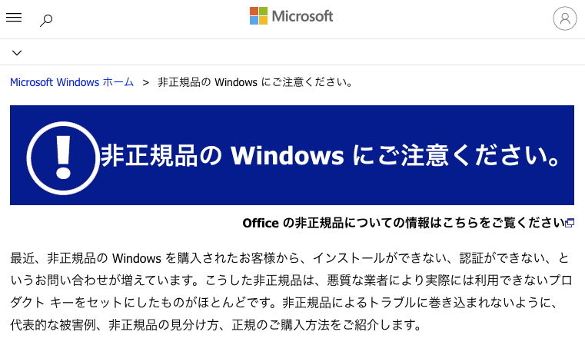Click the banner heading 非正規品の Windows にご注意ください。
The image size is (585, 345).
[x=331, y=156]
